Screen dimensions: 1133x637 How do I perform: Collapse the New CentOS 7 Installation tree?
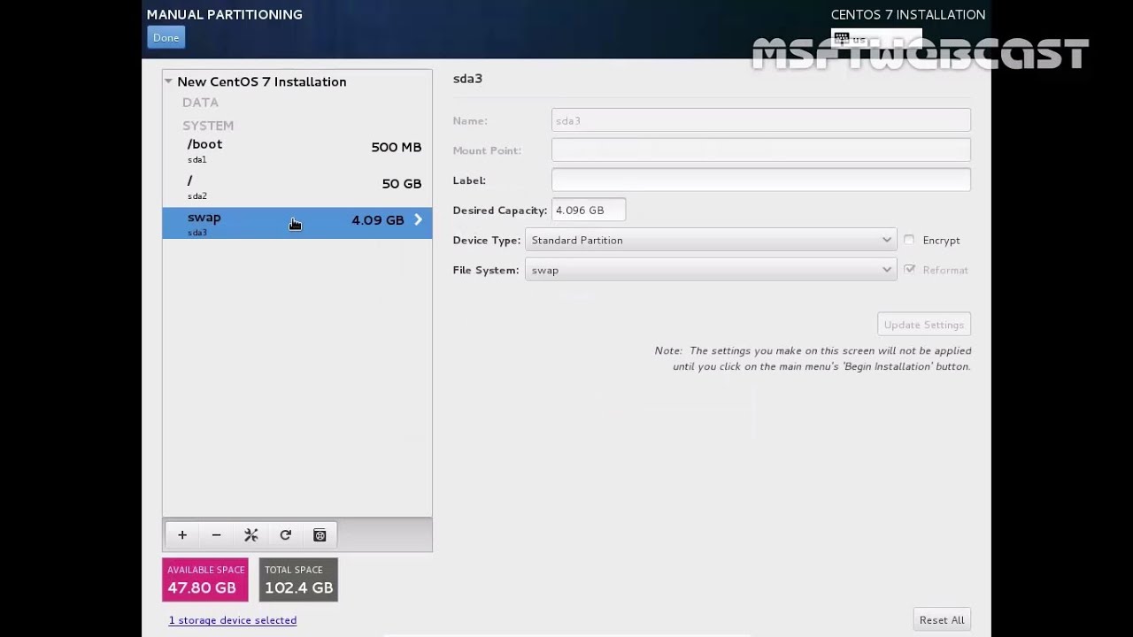pos(168,81)
